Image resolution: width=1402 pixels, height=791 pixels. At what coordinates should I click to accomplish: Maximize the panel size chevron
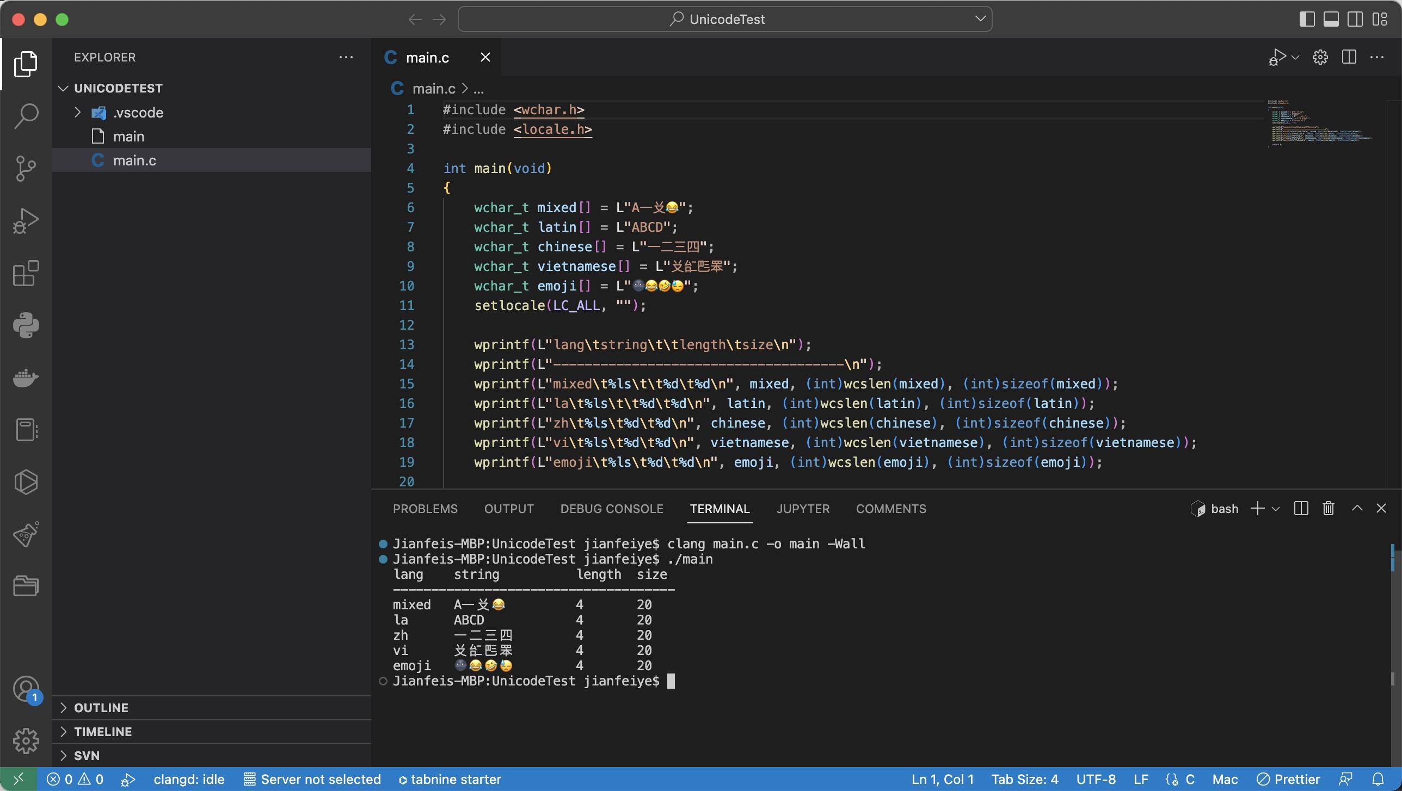pos(1357,508)
